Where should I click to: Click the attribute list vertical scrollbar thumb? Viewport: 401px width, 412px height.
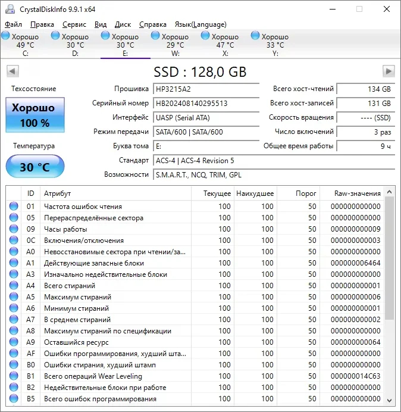(x=390, y=258)
